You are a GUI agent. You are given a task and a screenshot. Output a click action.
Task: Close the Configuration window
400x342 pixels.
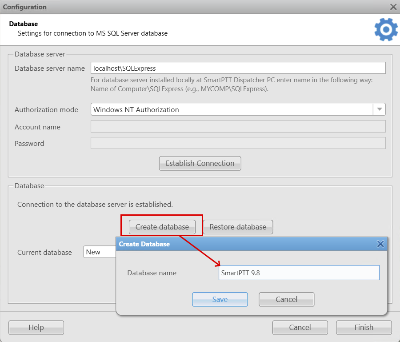click(393, 7)
